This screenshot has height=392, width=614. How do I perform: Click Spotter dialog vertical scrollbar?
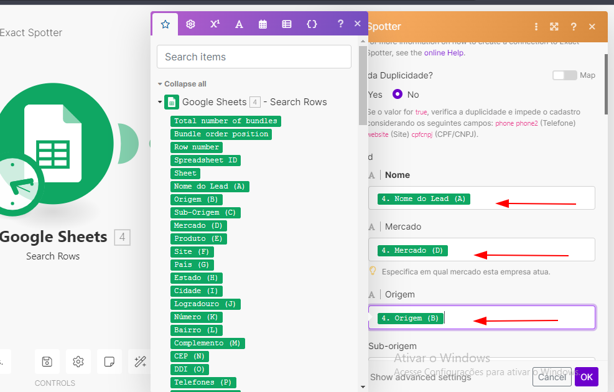(606, 84)
